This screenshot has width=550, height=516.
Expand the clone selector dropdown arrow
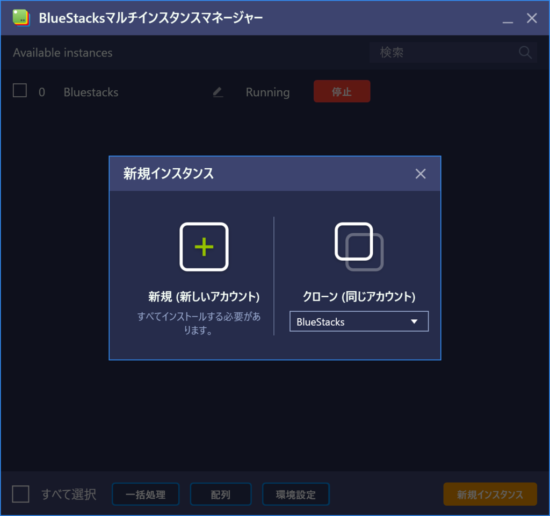pyautogui.click(x=414, y=321)
